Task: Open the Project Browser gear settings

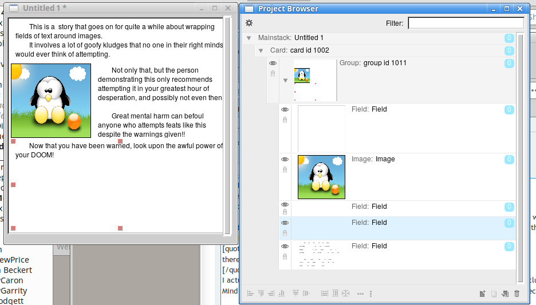Action: coord(249,23)
